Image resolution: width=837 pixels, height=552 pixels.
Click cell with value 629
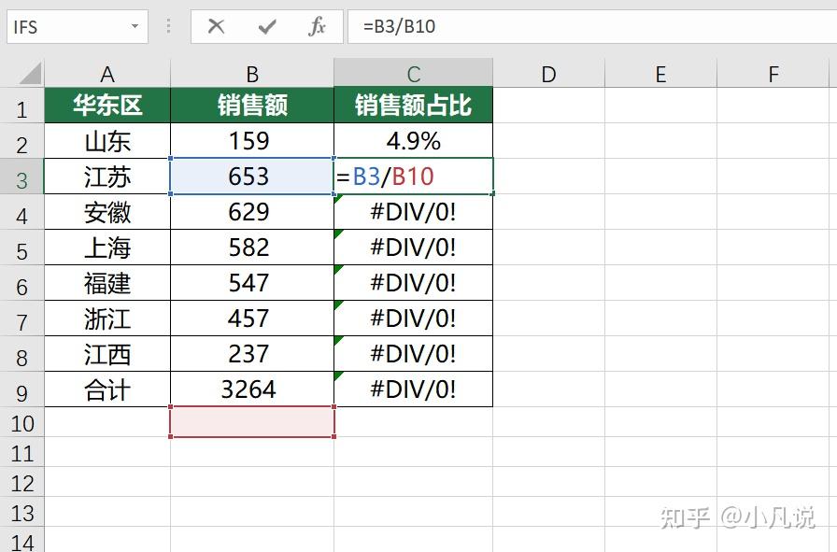point(252,212)
